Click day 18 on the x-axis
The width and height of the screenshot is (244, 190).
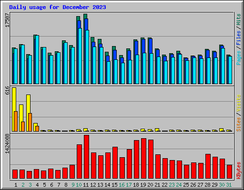(136, 185)
